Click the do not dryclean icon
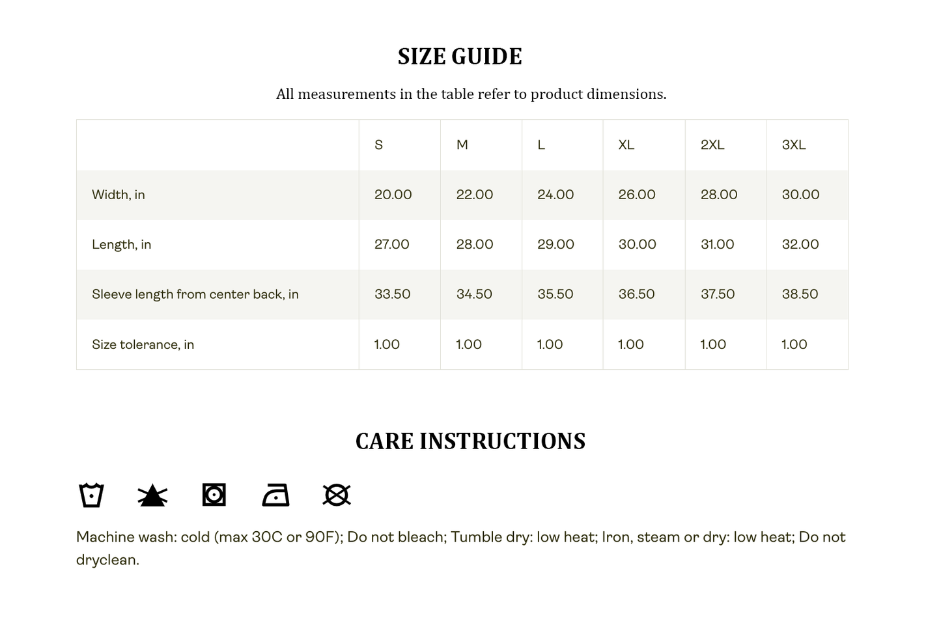 (337, 495)
